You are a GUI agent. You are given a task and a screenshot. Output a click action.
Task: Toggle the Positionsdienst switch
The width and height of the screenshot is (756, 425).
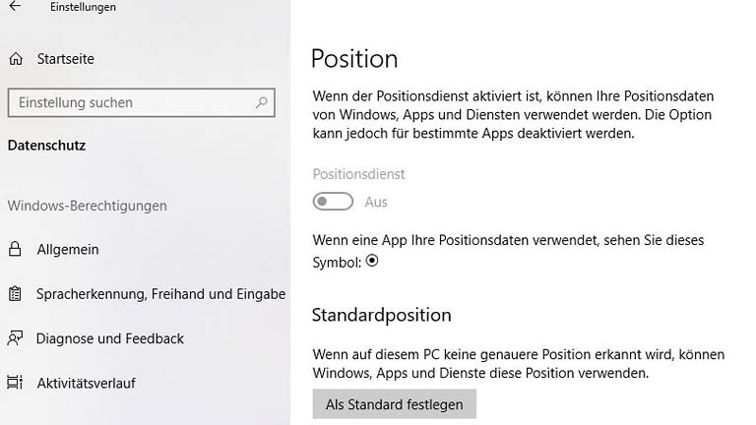point(333,202)
